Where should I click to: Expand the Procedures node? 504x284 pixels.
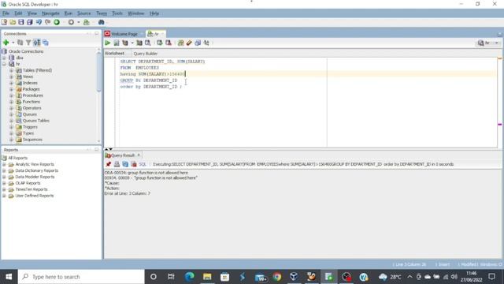click(x=11, y=95)
